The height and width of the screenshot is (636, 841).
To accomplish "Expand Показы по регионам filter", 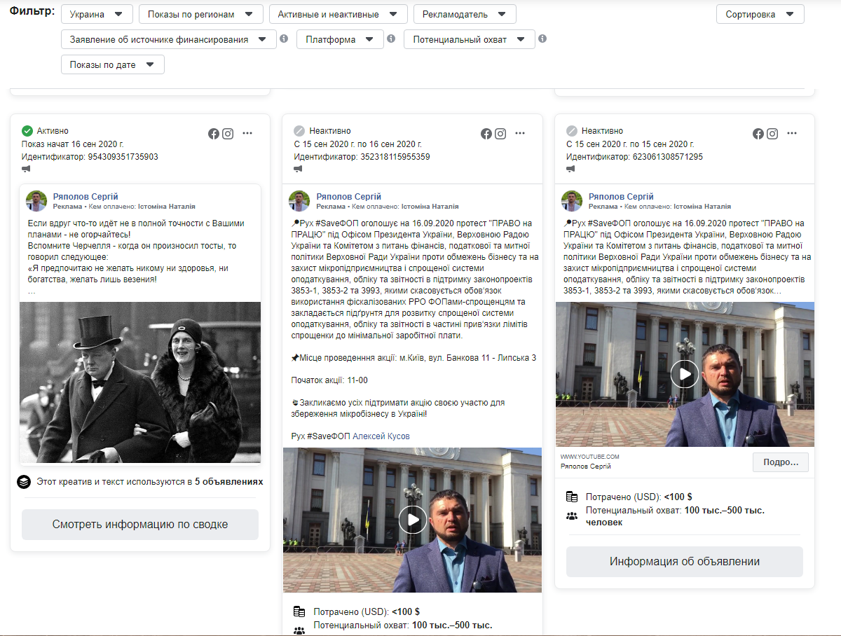I will (x=200, y=14).
